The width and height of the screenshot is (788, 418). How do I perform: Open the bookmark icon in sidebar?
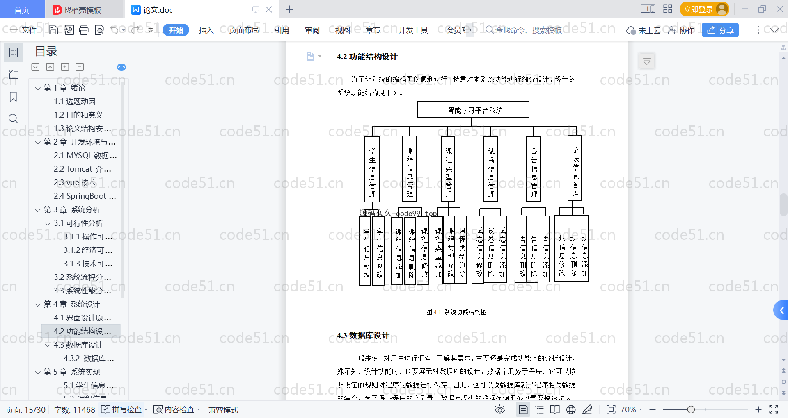coord(13,97)
